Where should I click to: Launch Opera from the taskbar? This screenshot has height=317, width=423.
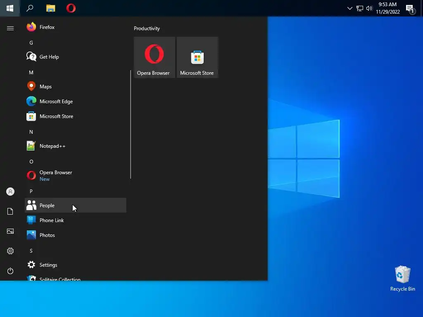point(71,8)
